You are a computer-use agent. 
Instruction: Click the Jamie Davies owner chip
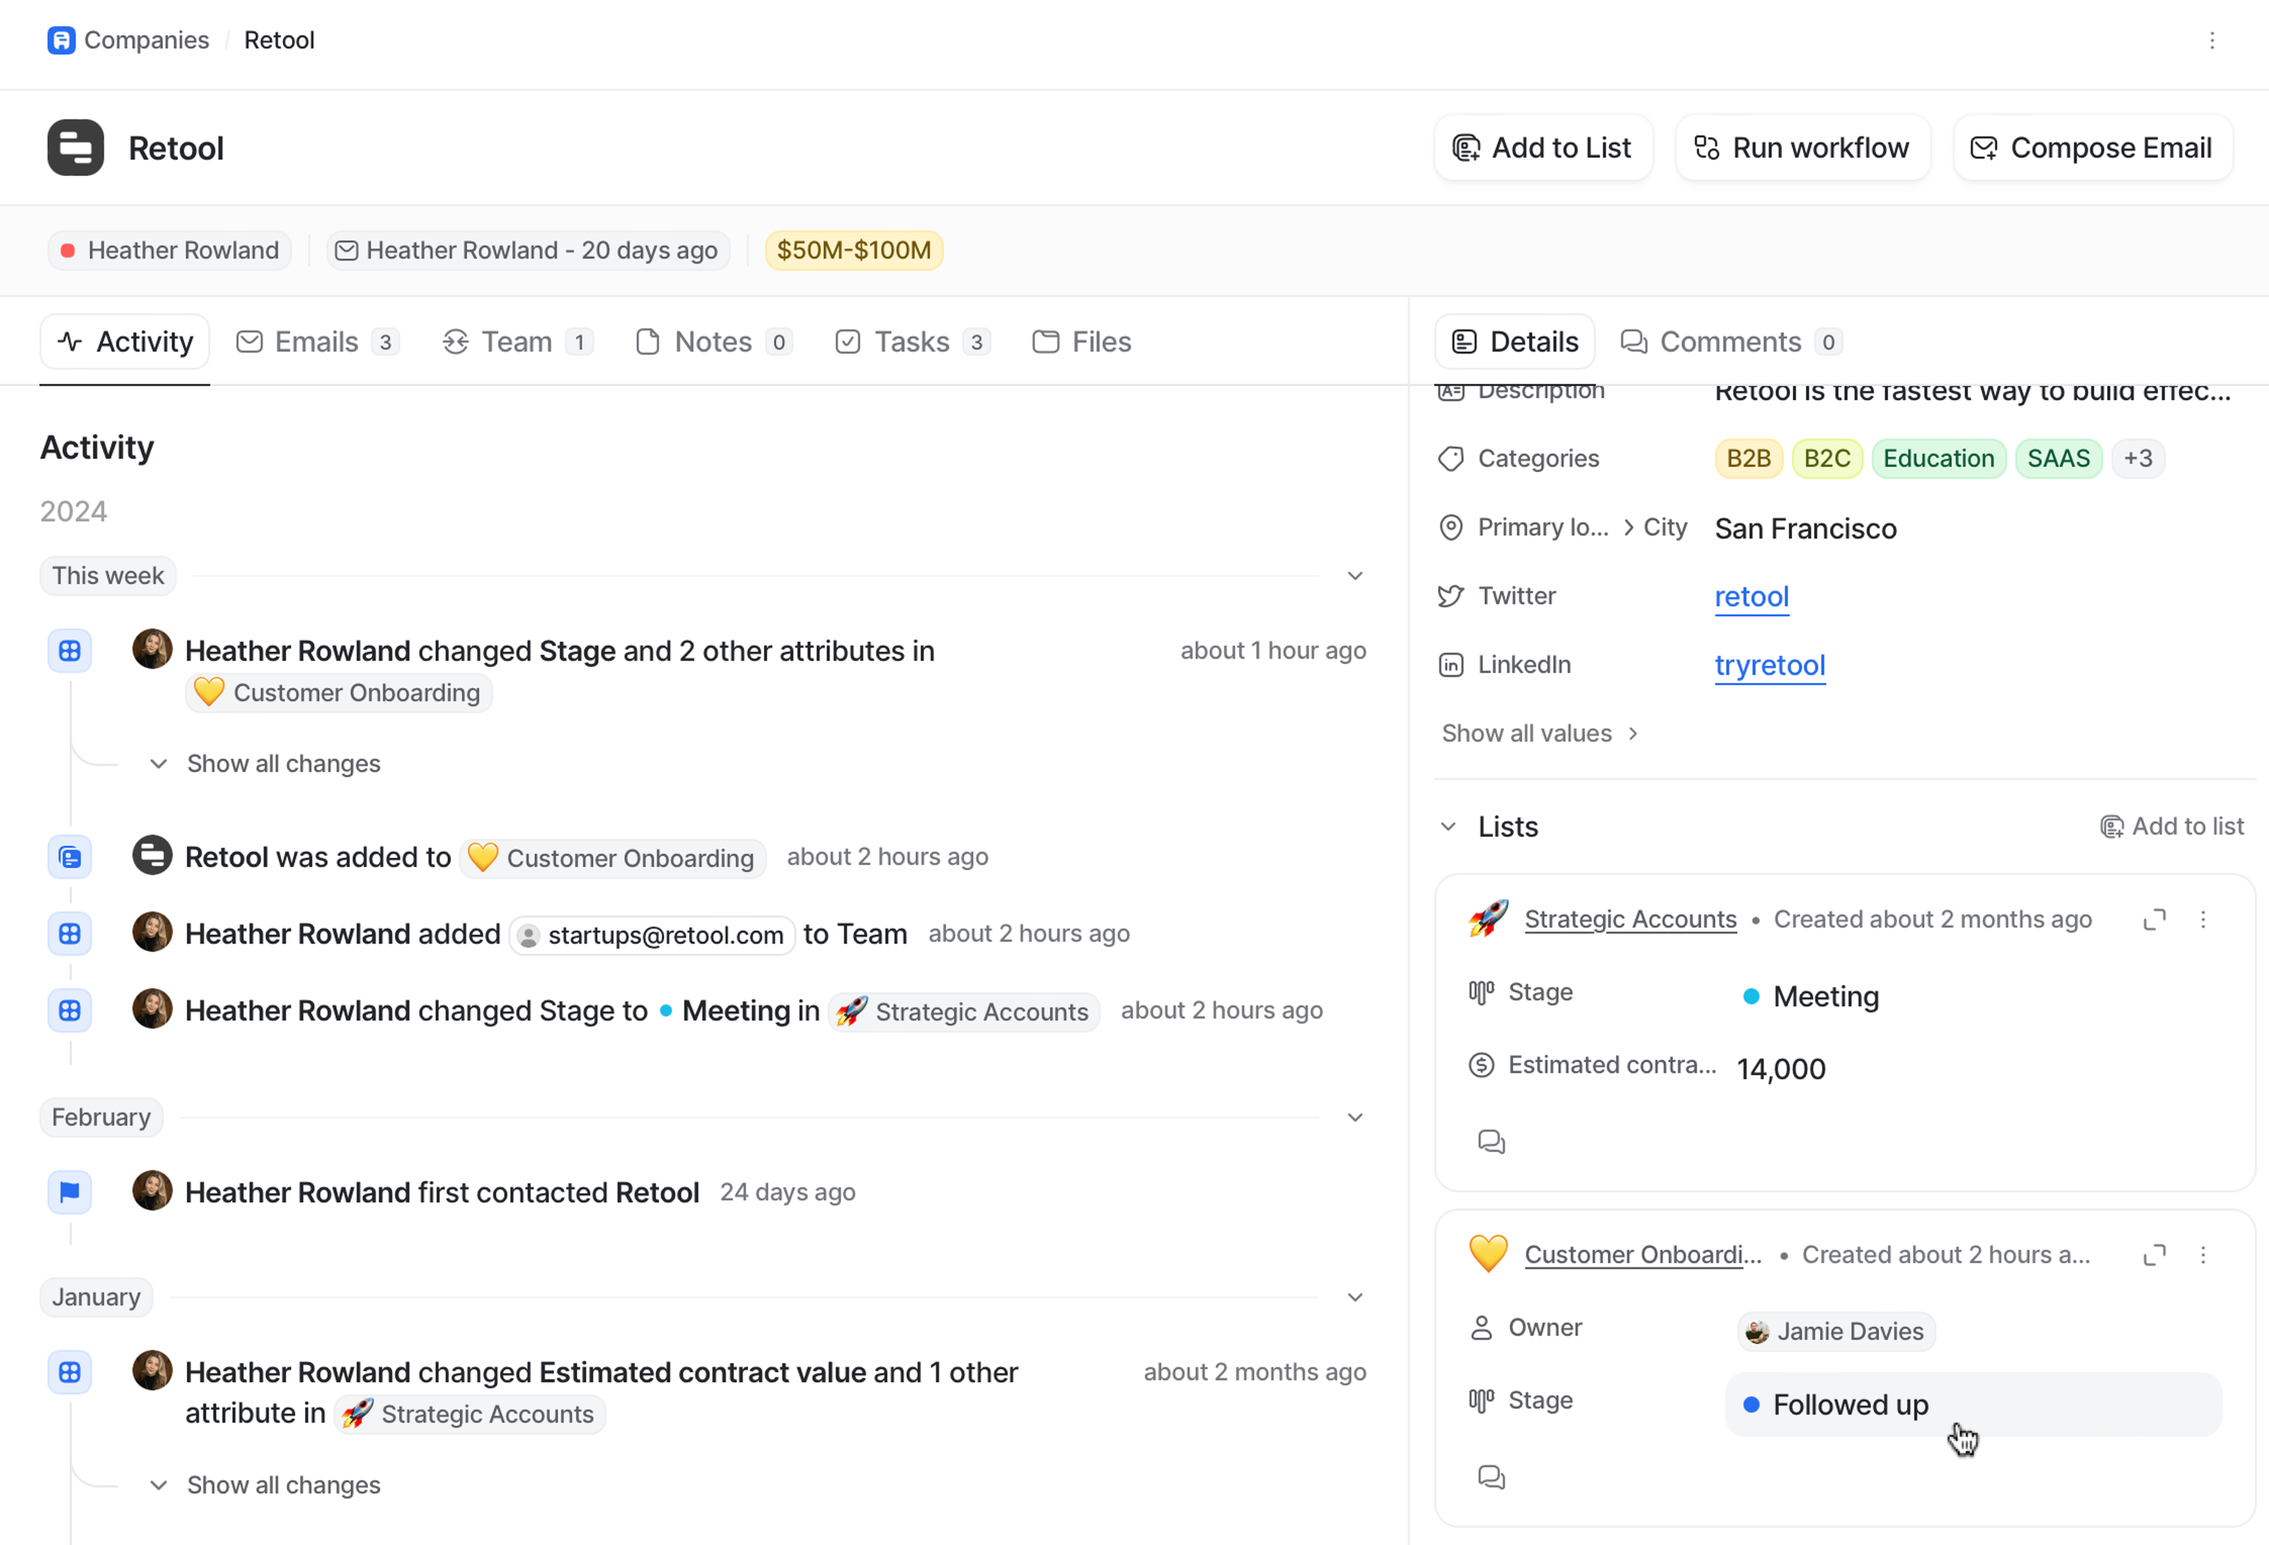pyautogui.click(x=1835, y=1331)
